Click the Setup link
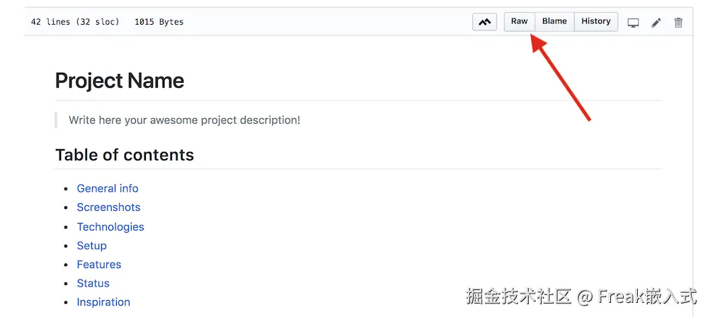Viewport: 708px width, 317px height. [x=92, y=246]
